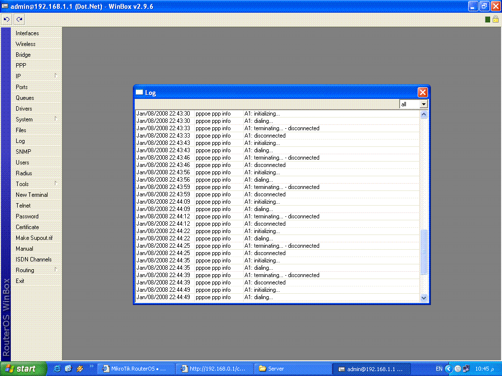Open the Certificate menu item
The width and height of the screenshot is (502, 376).
click(36, 227)
